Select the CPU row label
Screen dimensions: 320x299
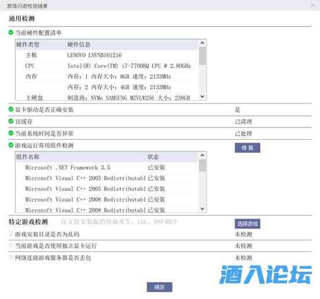point(30,66)
